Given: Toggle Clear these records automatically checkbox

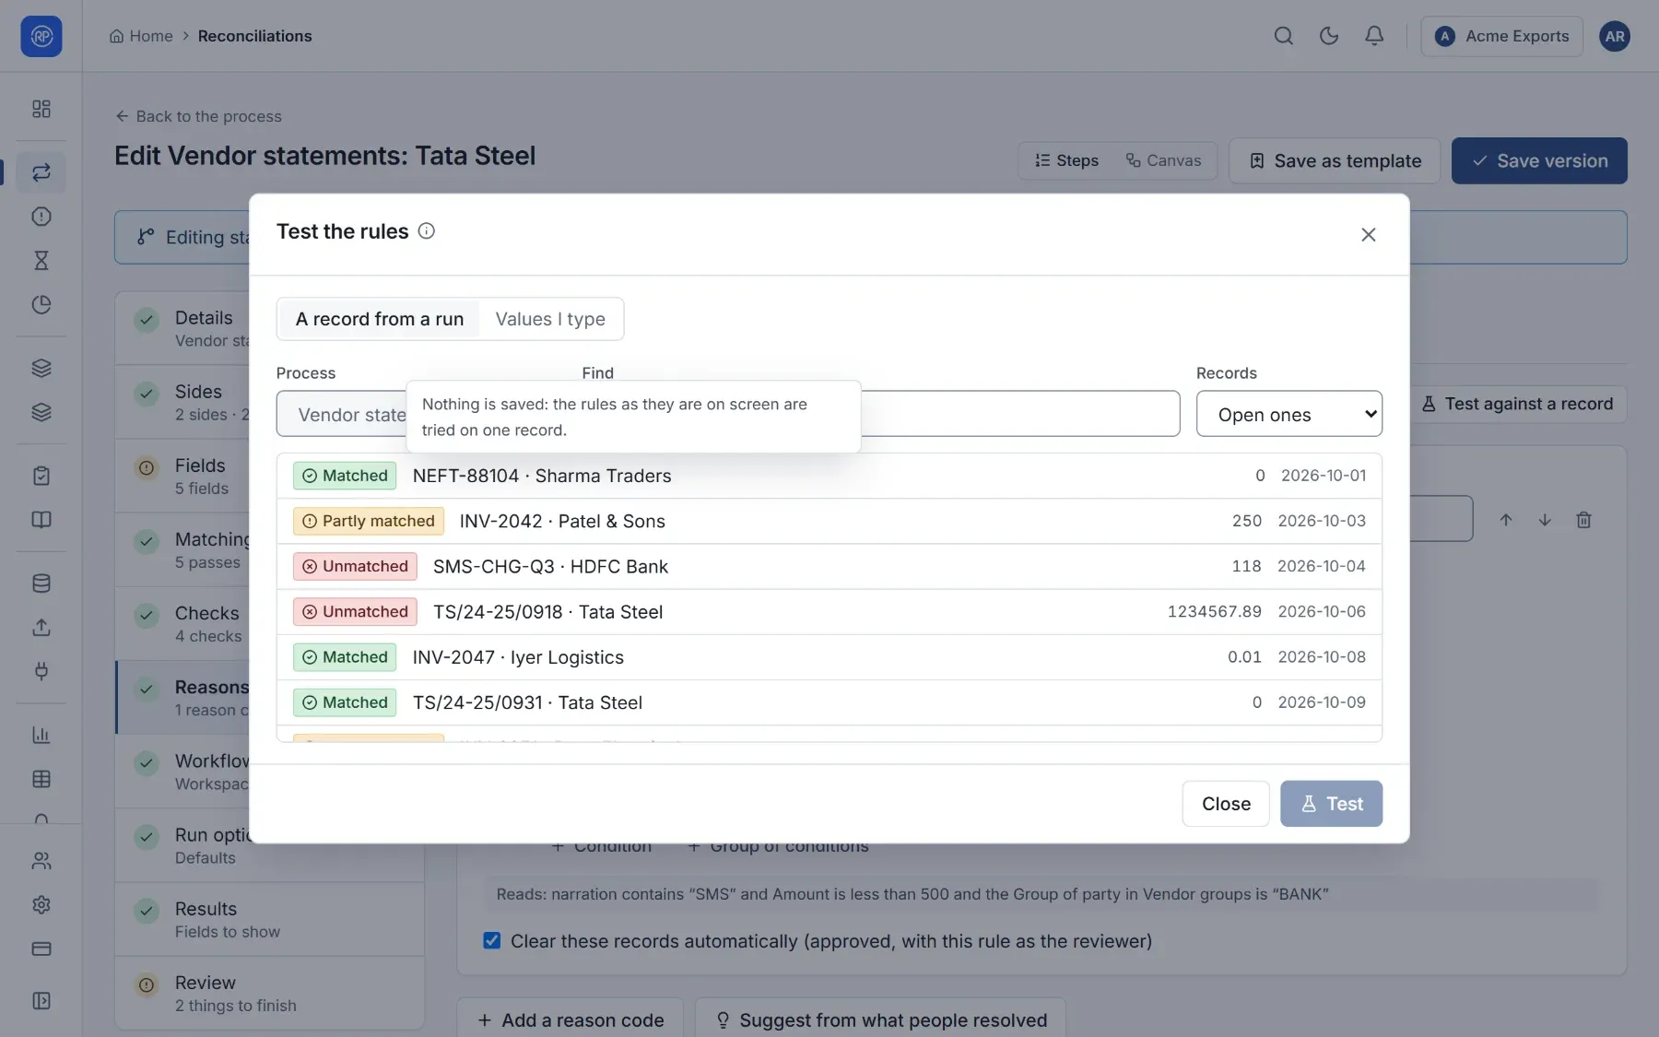Looking at the screenshot, I should (x=492, y=940).
